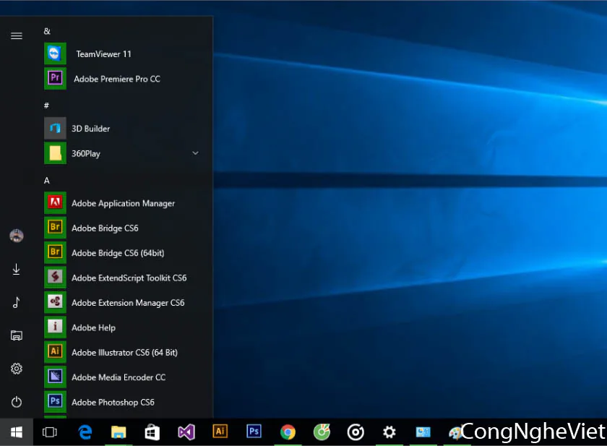Click the Adobe Premiere Pro CC icon
This screenshot has height=446, width=607.
point(56,79)
